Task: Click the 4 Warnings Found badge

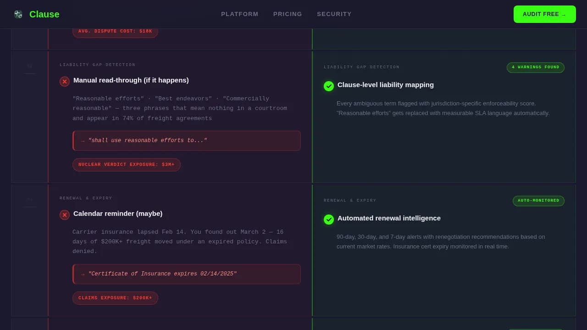Action: (535, 67)
